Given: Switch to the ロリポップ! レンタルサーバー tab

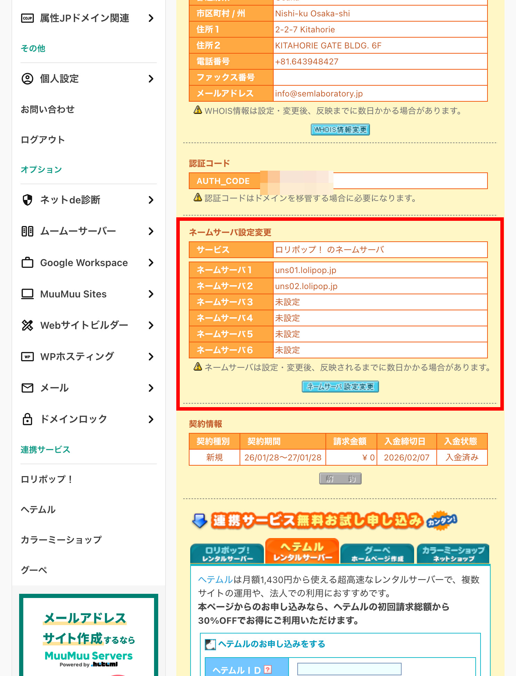Looking at the screenshot, I should [x=227, y=554].
